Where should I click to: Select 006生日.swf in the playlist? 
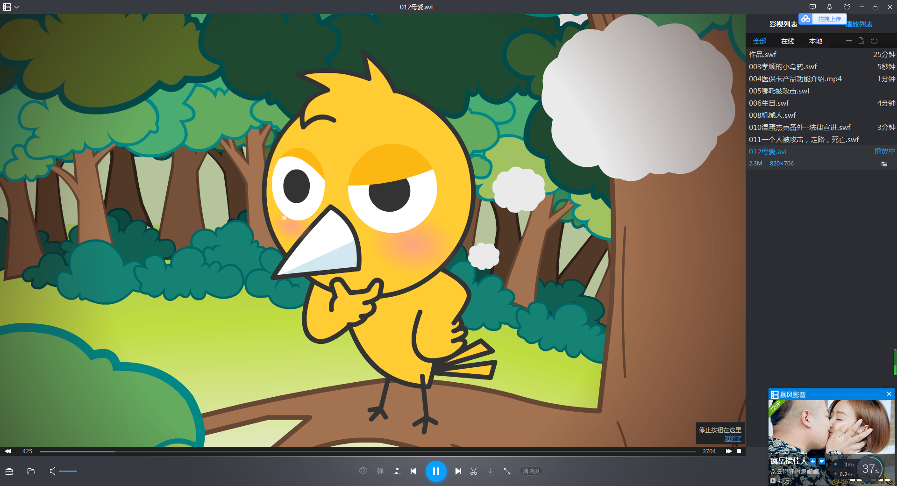tap(821, 103)
